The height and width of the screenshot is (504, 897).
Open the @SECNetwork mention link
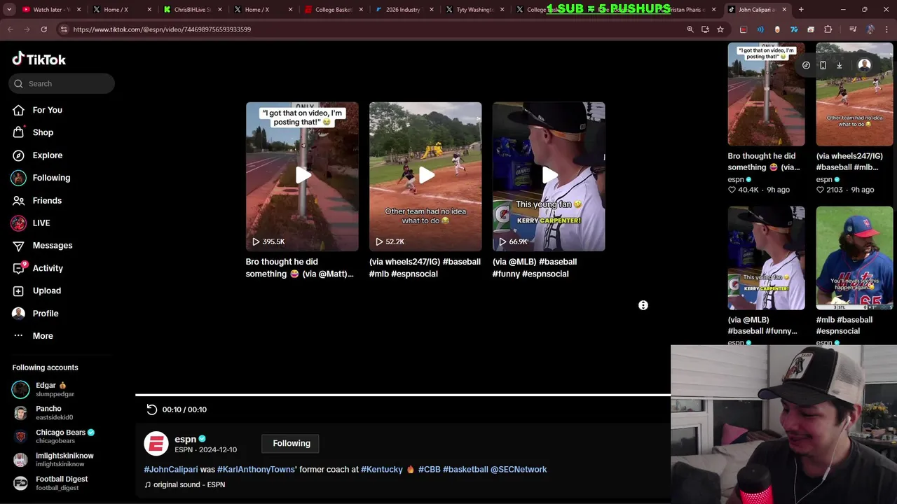click(519, 469)
